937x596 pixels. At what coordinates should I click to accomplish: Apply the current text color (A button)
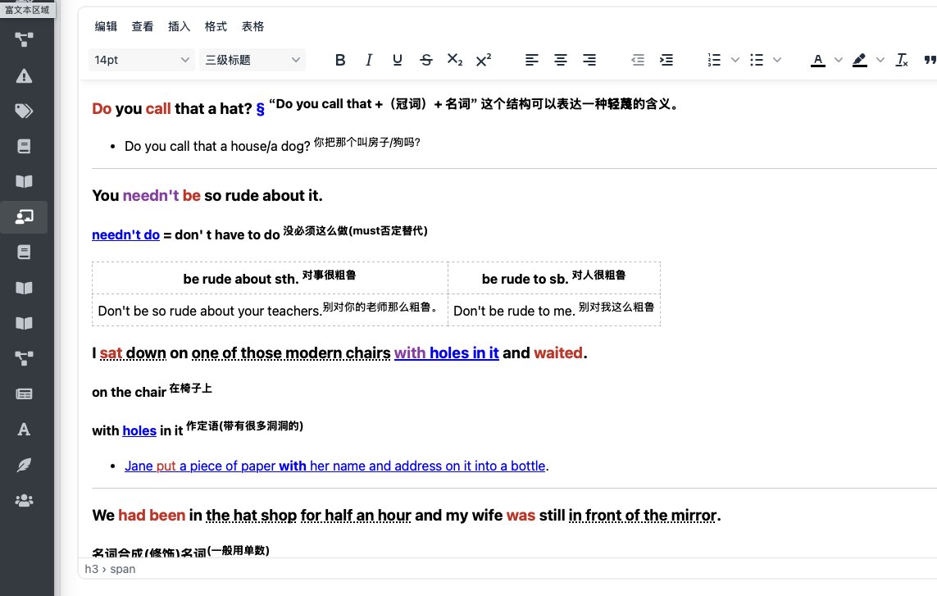[x=818, y=60]
